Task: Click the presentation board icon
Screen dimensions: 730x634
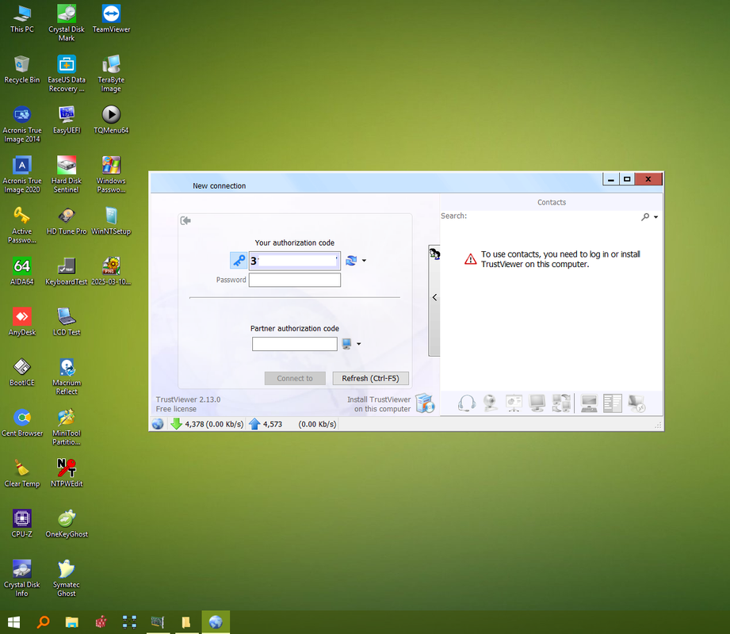Action: [x=514, y=403]
